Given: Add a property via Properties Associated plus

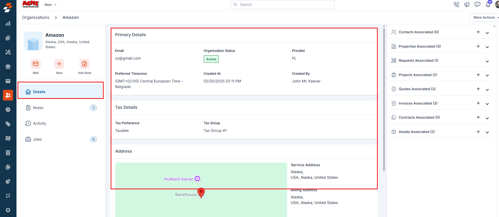Looking at the screenshot, I should 478,46.
